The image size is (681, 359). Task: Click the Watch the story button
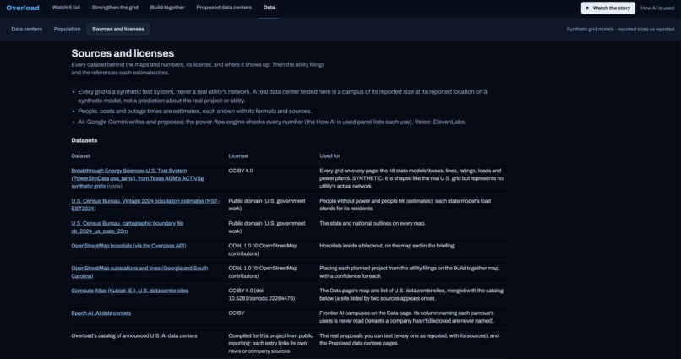(608, 8)
